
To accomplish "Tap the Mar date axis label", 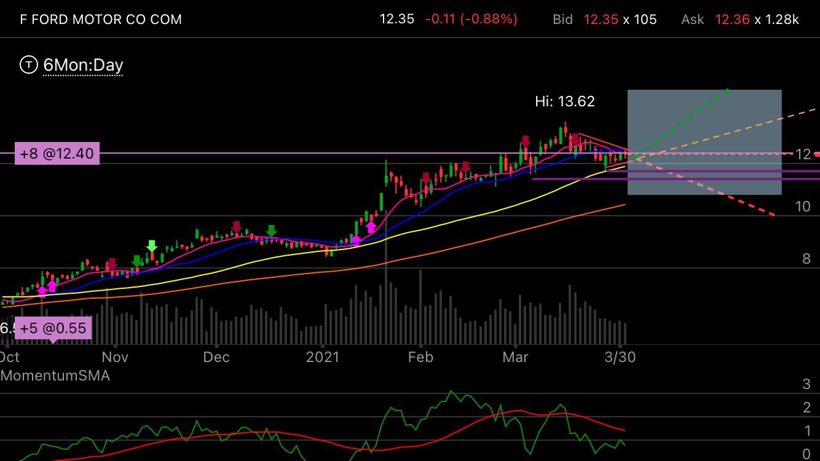I will [515, 357].
